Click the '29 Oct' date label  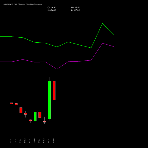click(49, 141)
